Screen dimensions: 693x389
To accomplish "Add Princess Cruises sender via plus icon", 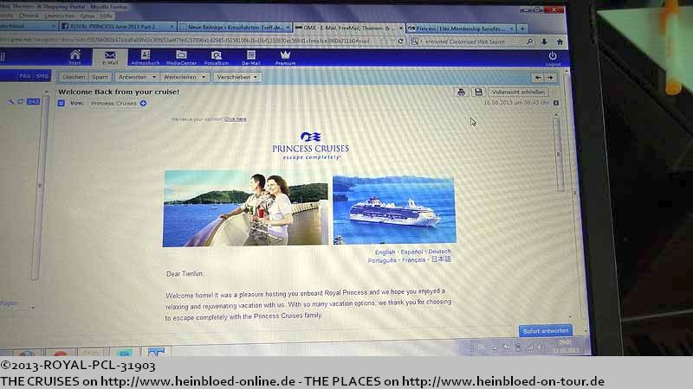I will tap(143, 103).
